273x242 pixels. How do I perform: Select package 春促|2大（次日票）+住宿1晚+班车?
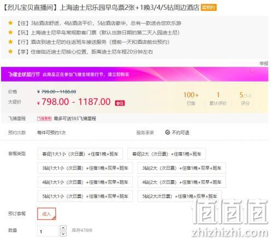point(167,154)
